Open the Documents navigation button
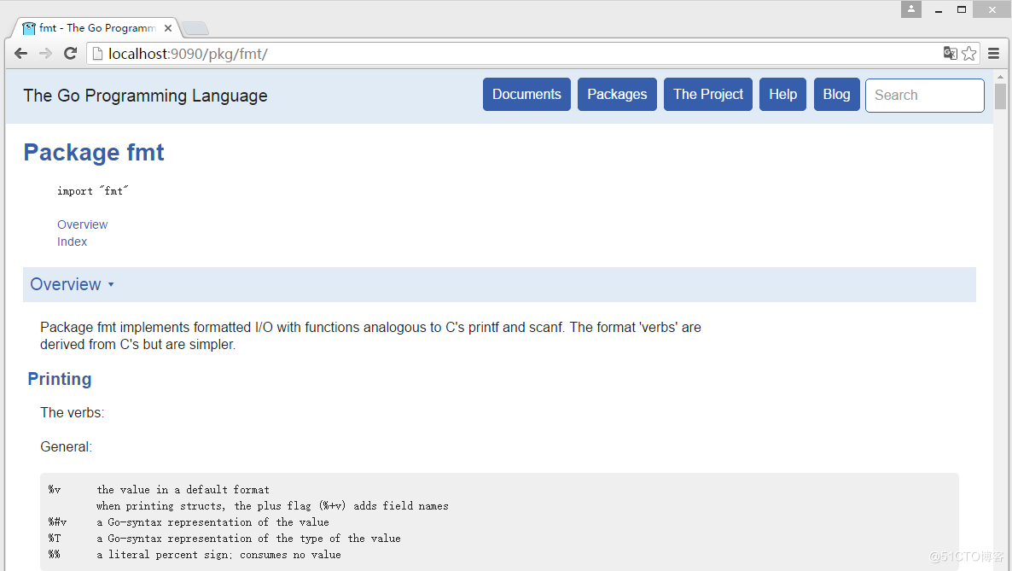1012x571 pixels. [x=526, y=94]
